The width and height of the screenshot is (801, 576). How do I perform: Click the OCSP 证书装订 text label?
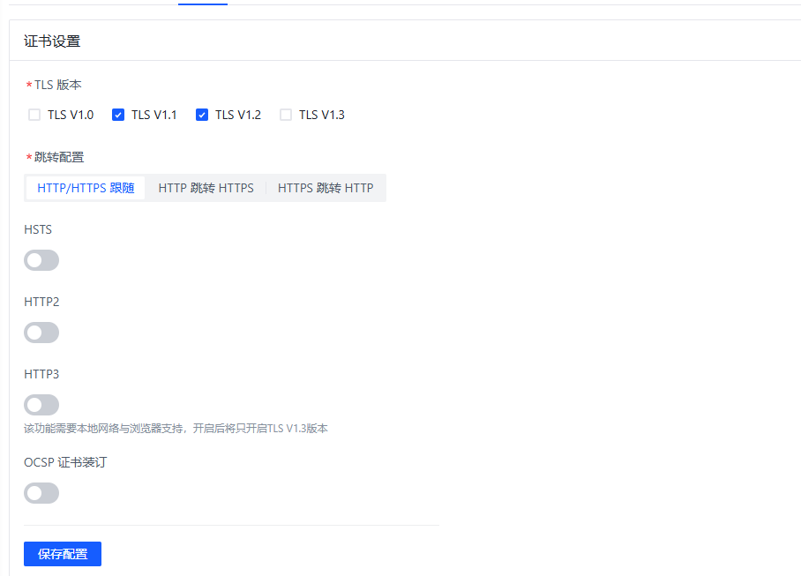click(x=65, y=462)
